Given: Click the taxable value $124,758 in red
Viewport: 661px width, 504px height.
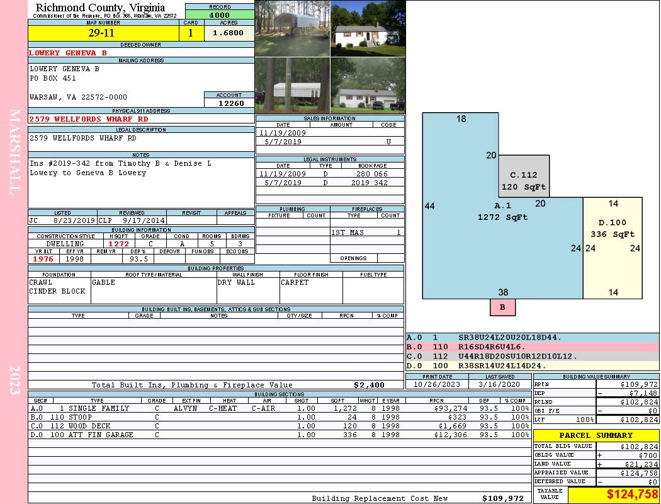Looking at the screenshot, I should [x=632, y=494].
